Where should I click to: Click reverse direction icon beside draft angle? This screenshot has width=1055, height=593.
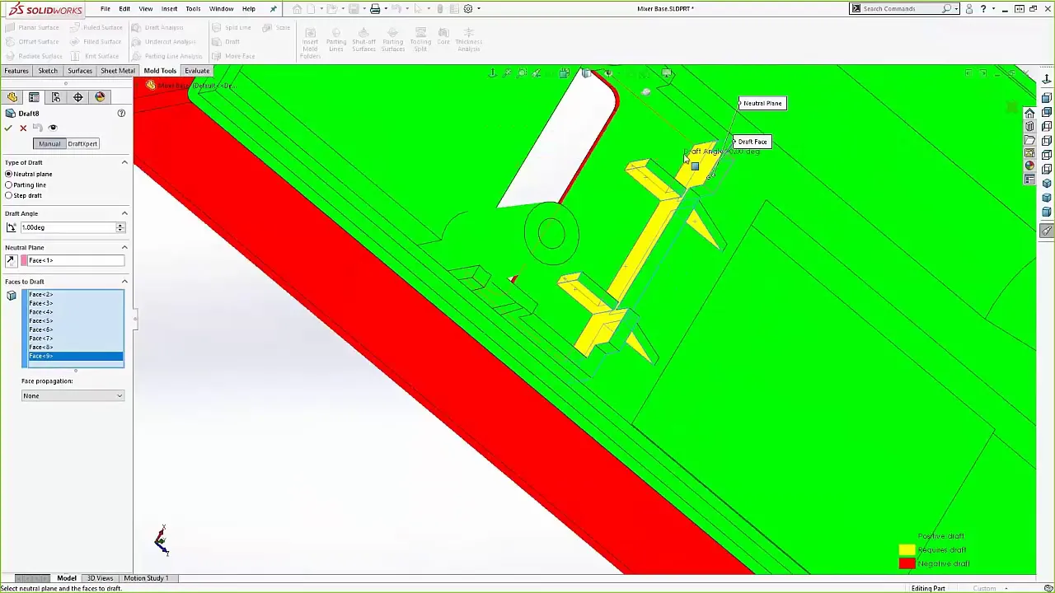[x=11, y=227]
